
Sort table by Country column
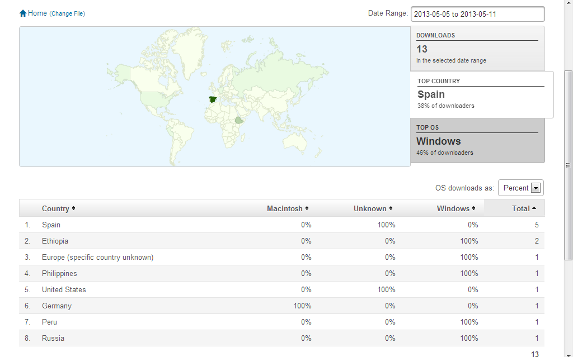tap(58, 208)
